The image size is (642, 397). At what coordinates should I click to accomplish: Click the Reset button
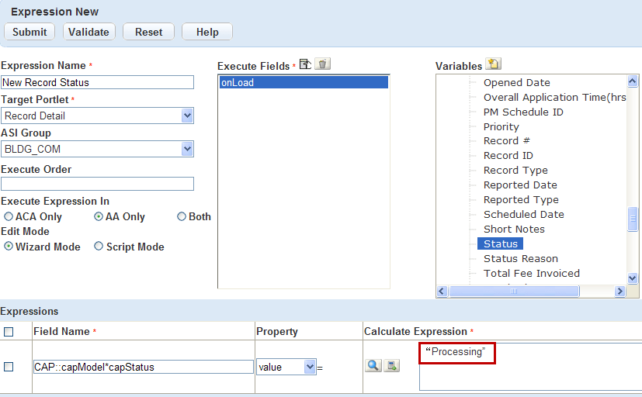tap(148, 32)
